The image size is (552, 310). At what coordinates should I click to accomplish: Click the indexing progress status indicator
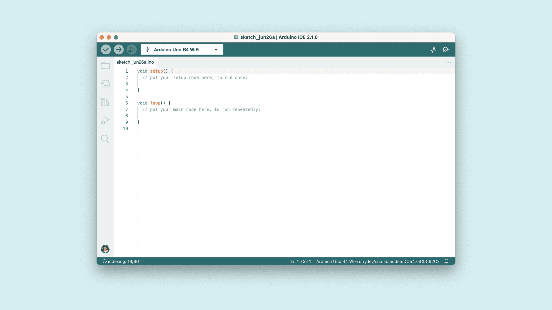coord(120,261)
